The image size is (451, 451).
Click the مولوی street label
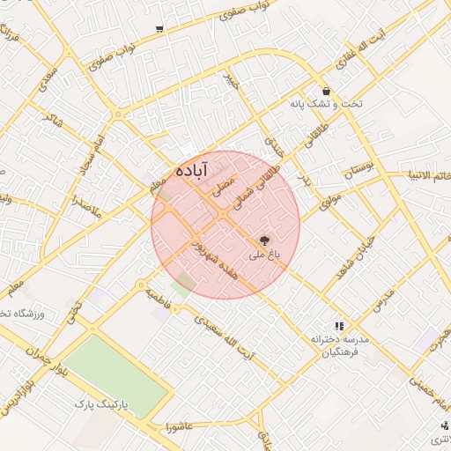click(x=330, y=203)
